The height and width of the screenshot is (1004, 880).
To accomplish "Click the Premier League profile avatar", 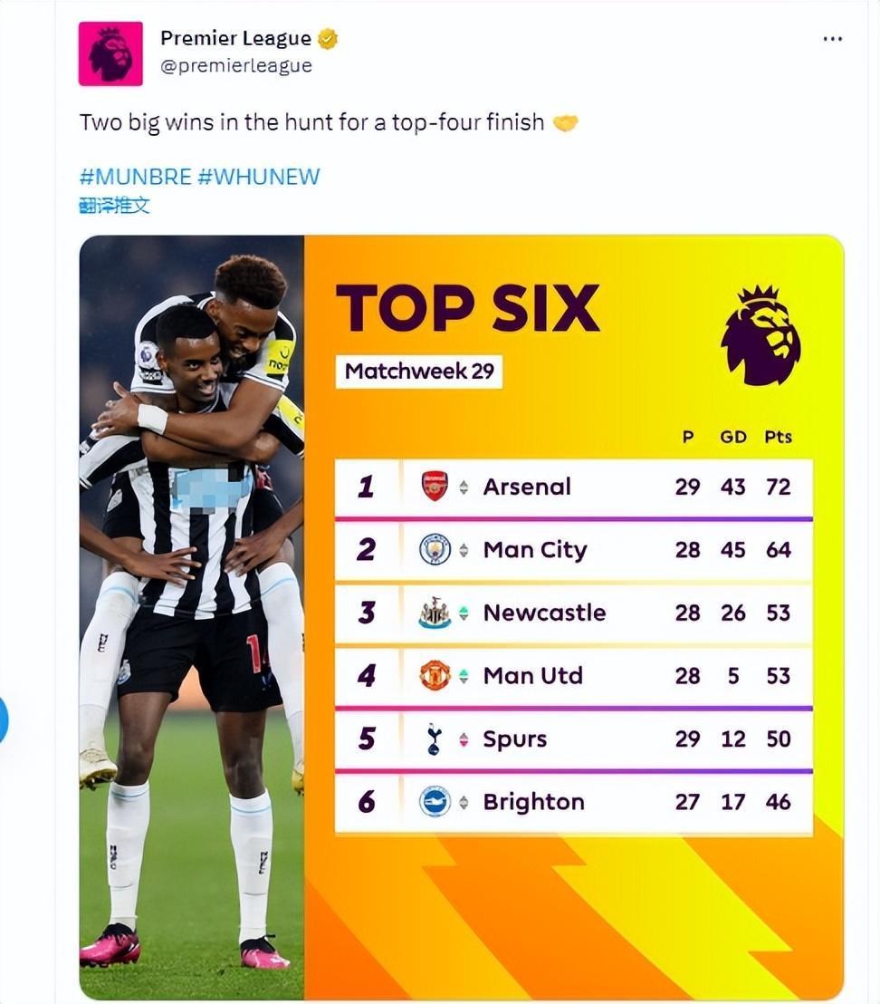I will point(110,53).
